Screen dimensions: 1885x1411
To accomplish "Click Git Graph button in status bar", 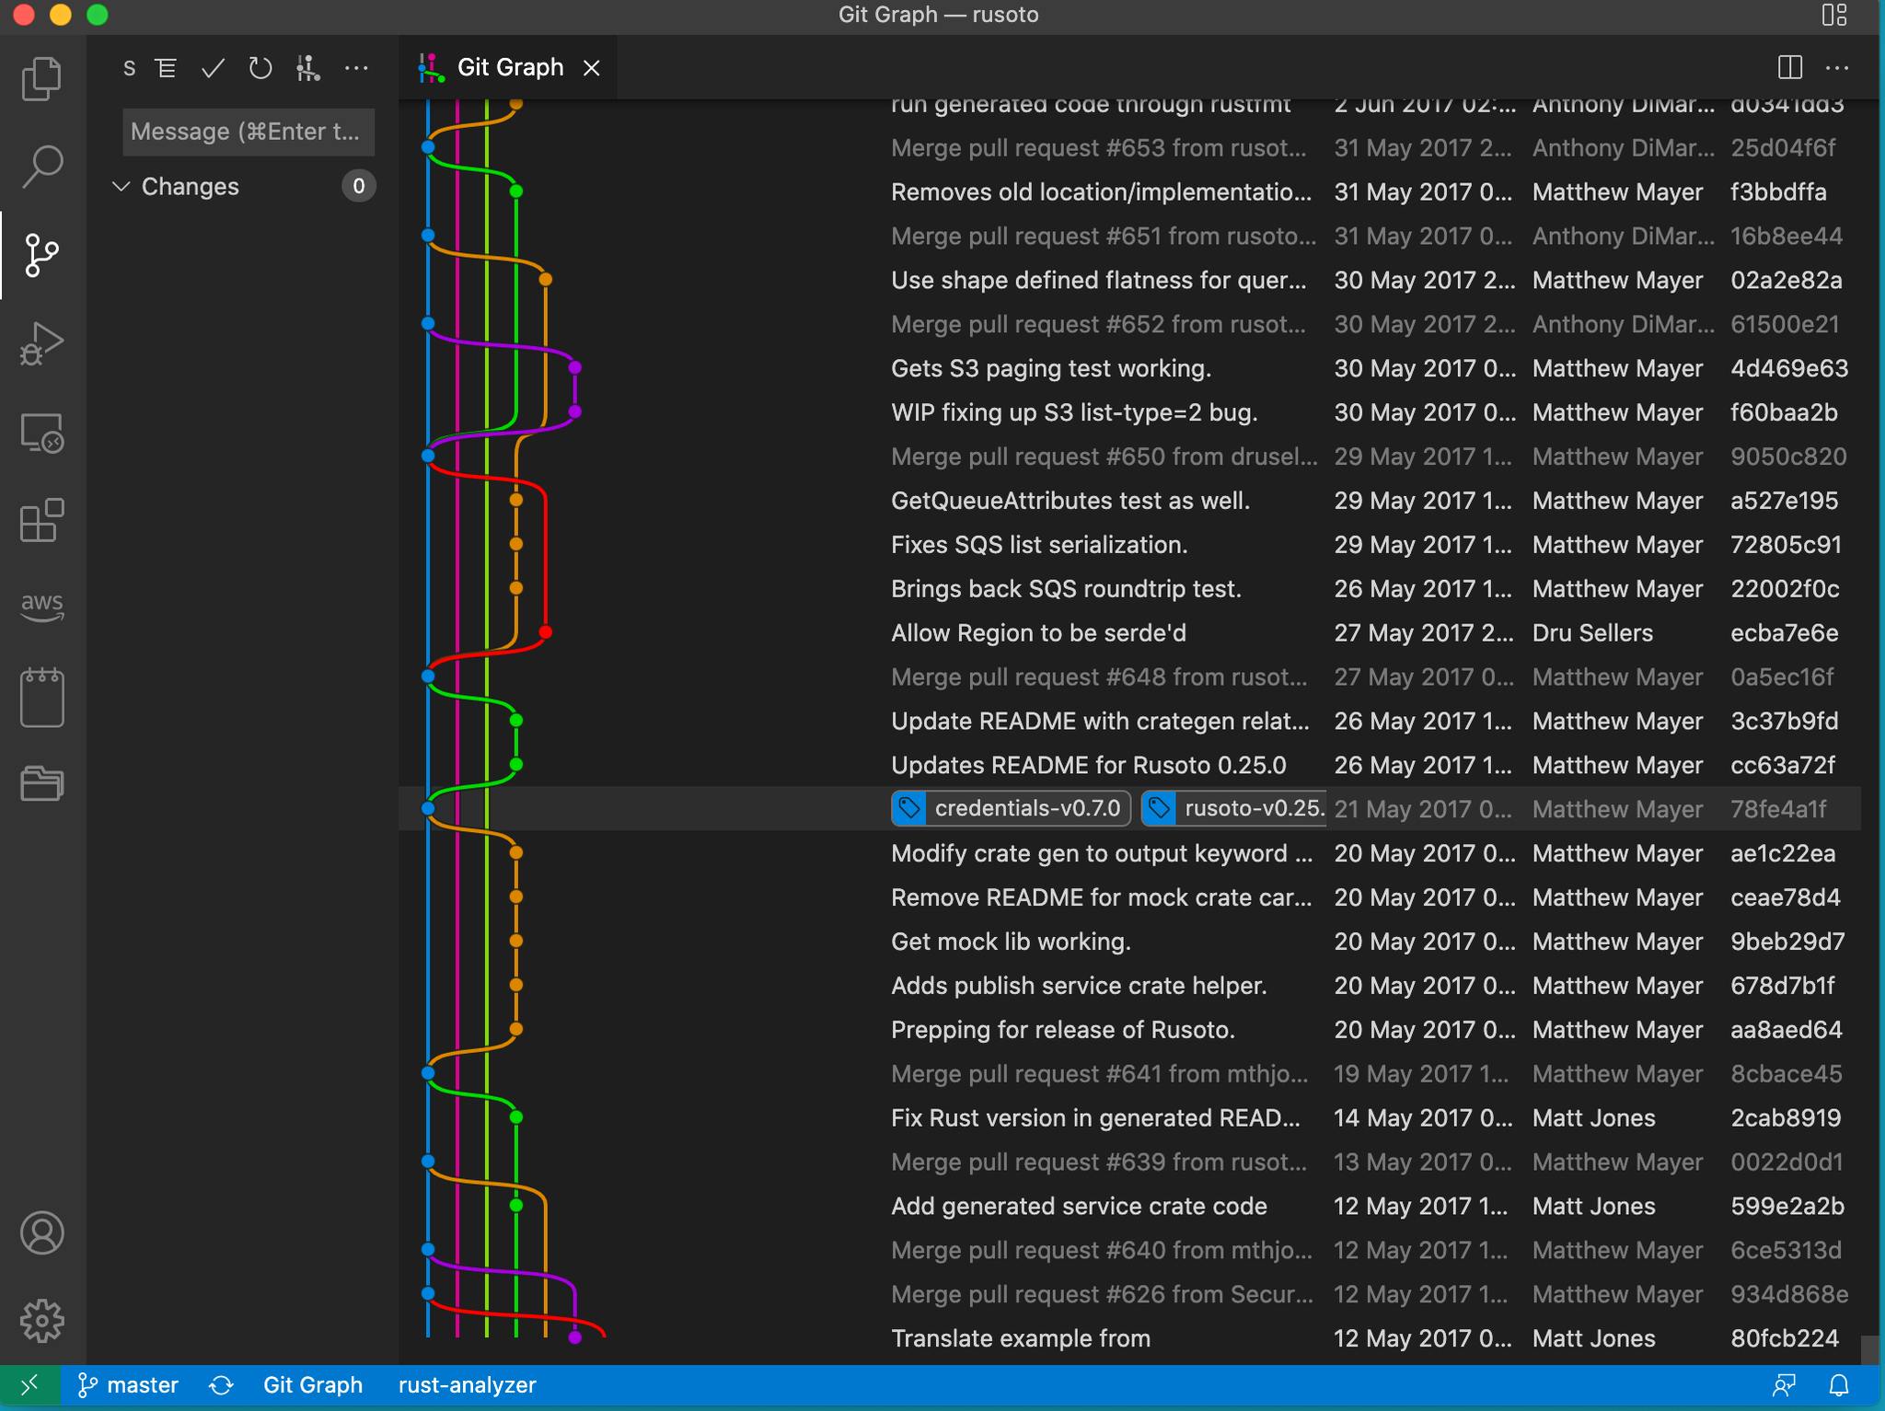I will tap(313, 1385).
